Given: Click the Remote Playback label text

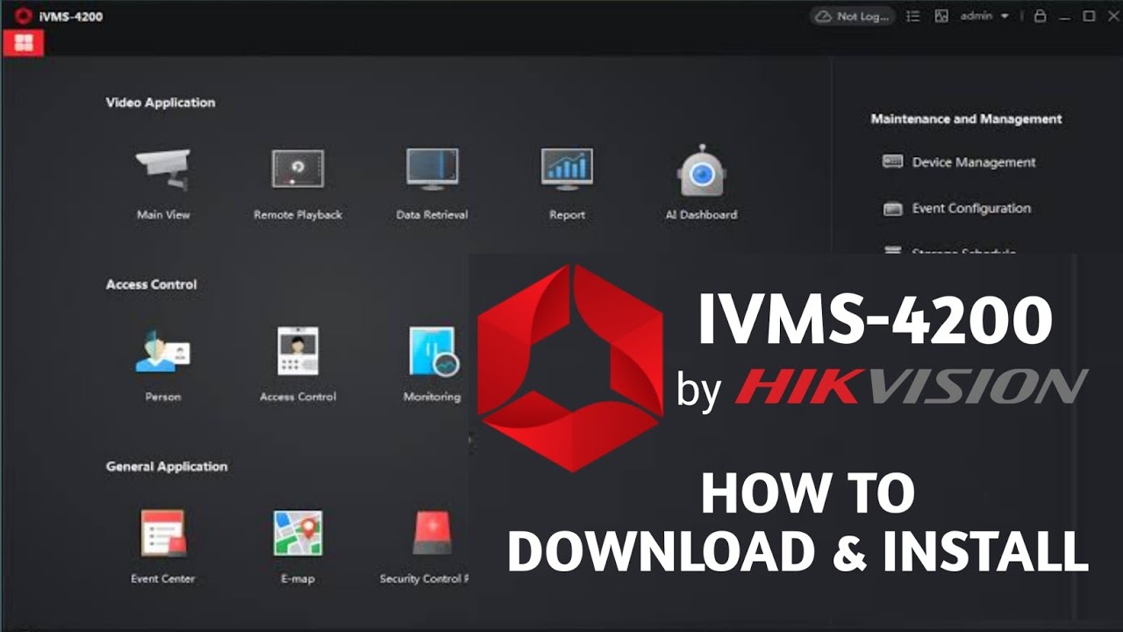Looking at the screenshot, I should [x=297, y=214].
